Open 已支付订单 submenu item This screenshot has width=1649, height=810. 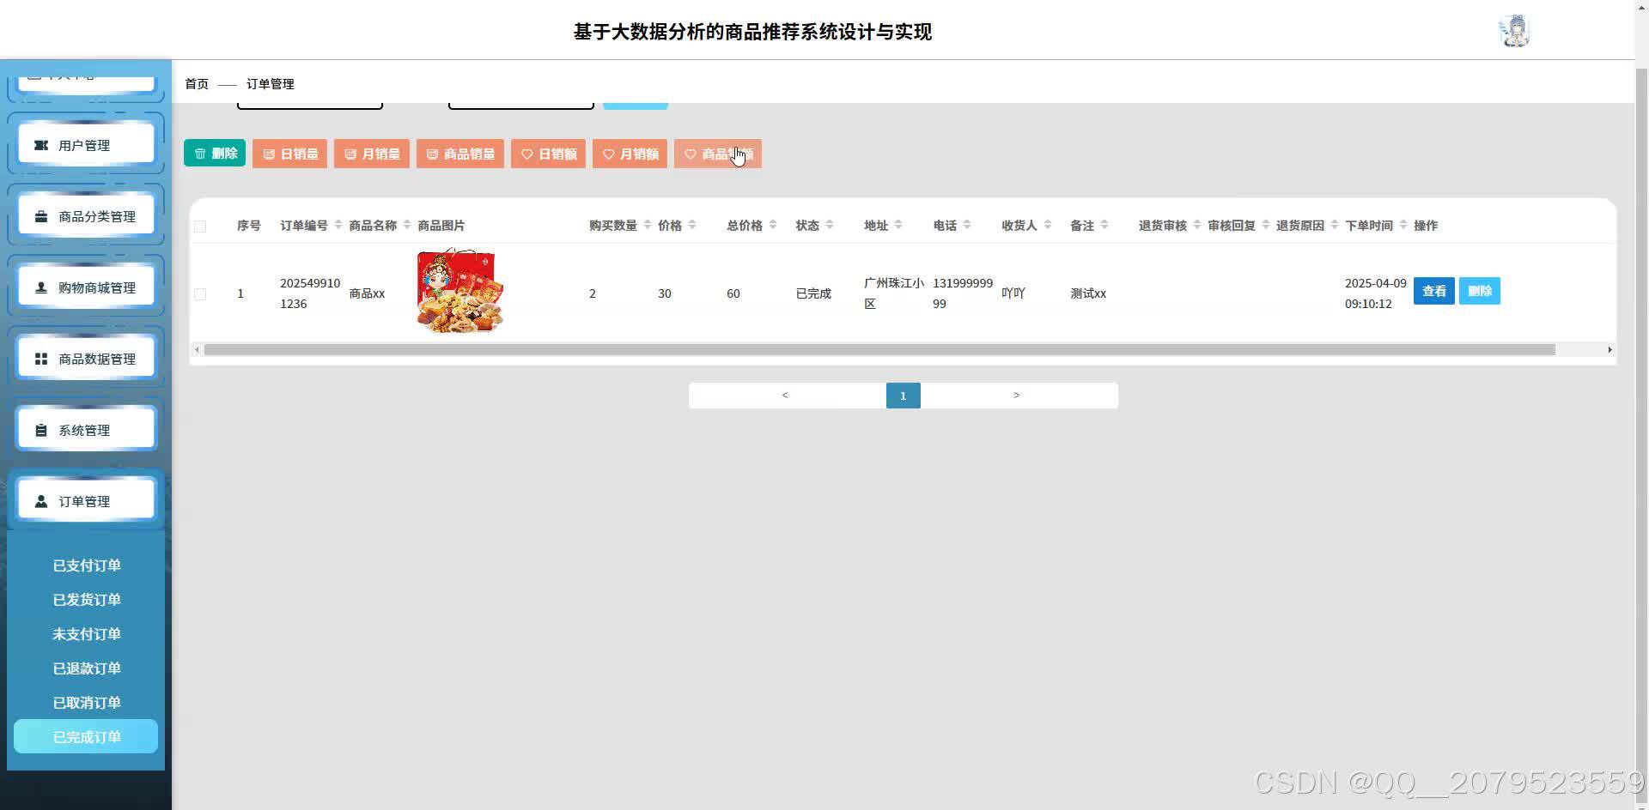pos(86,565)
